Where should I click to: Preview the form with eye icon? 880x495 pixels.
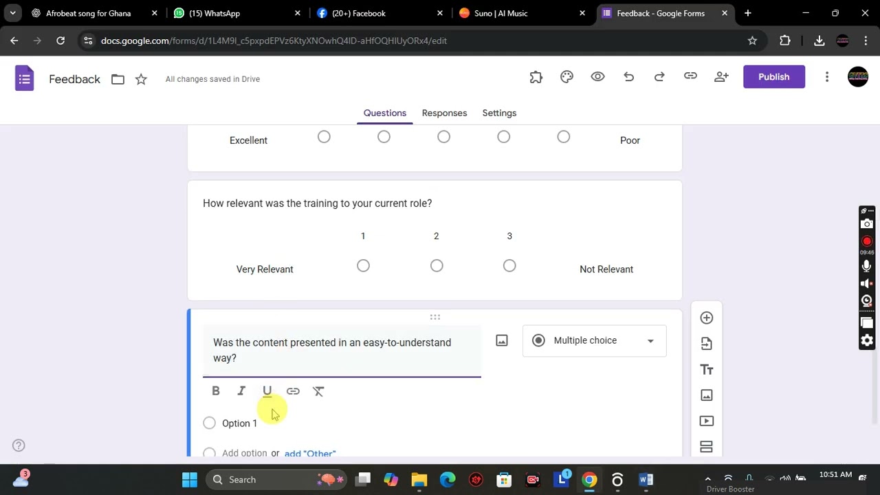[x=597, y=77]
